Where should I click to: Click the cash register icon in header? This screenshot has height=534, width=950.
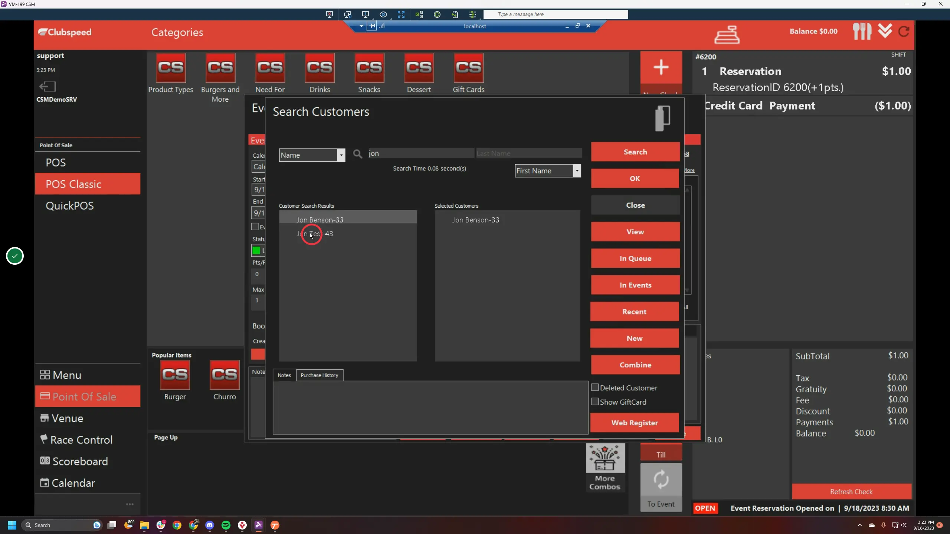tap(727, 34)
